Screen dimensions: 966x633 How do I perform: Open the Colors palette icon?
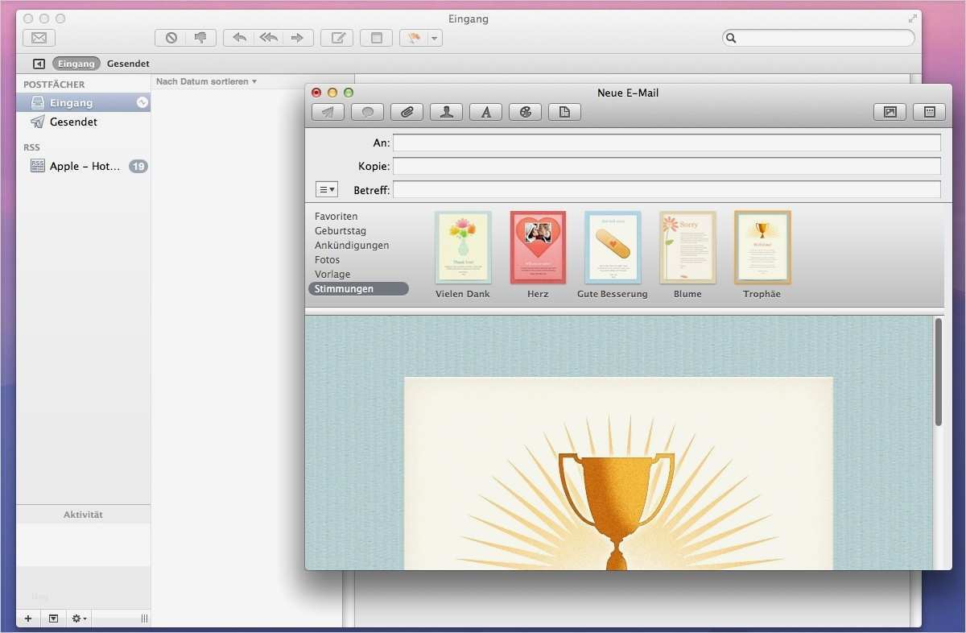coord(525,111)
